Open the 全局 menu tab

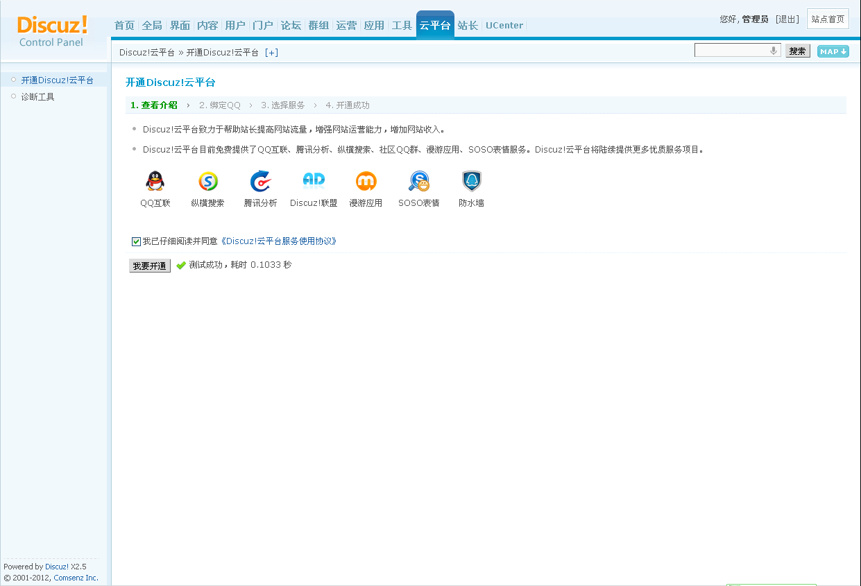click(152, 26)
